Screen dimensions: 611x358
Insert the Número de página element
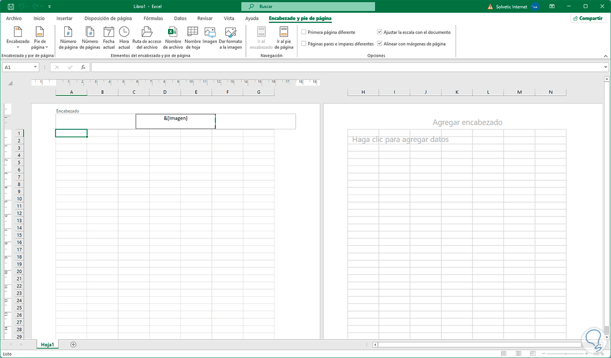68,39
